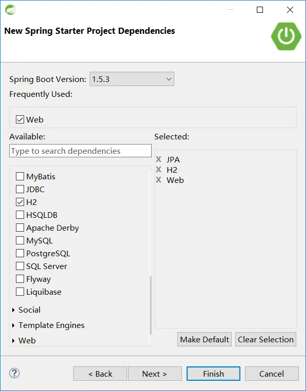Maximize the dialog window

(x=260, y=10)
